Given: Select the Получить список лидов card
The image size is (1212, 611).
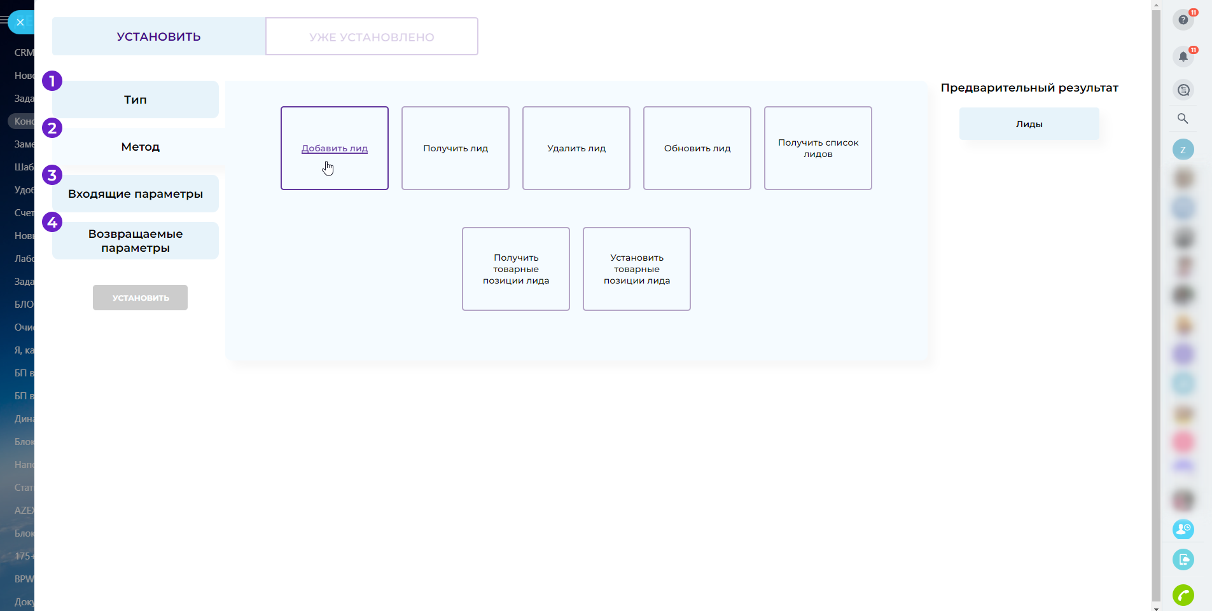Looking at the screenshot, I should [818, 148].
